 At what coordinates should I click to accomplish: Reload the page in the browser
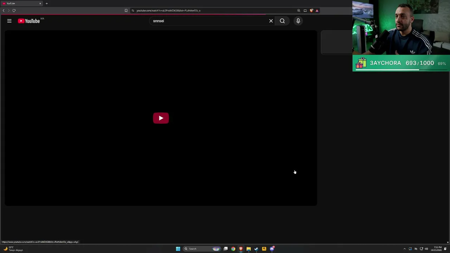pyautogui.click(x=14, y=11)
